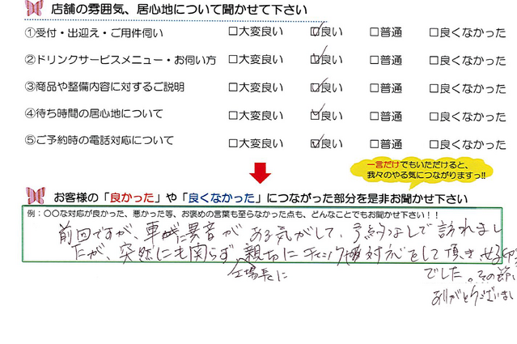
Task: Uncheck 良い for ③商品や整備内容に対するご説明
Action: point(316,87)
